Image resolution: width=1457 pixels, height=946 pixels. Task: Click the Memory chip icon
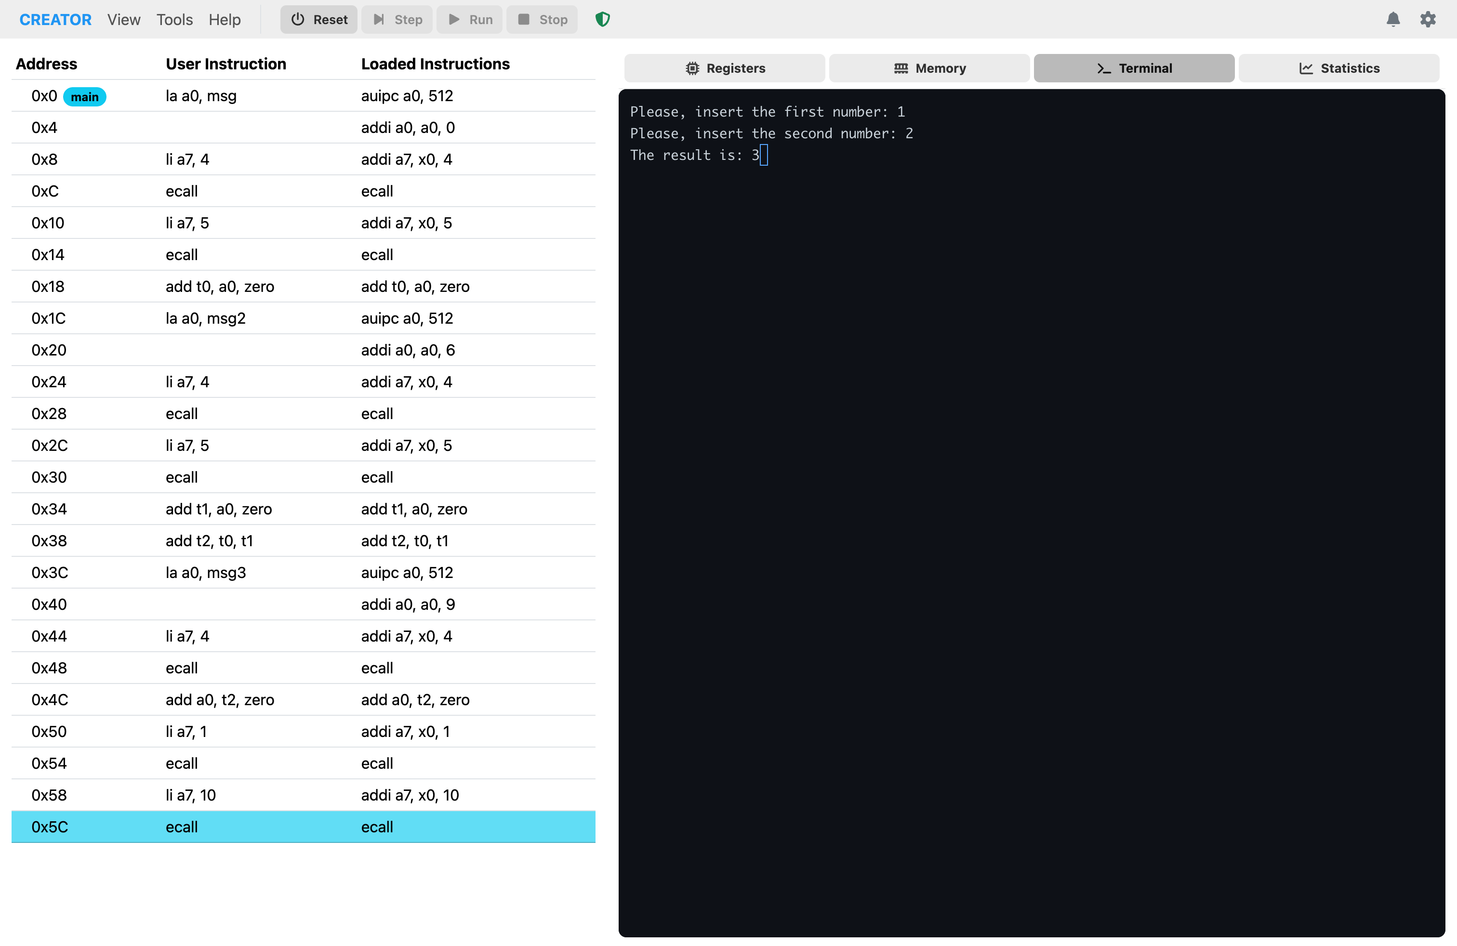click(900, 68)
